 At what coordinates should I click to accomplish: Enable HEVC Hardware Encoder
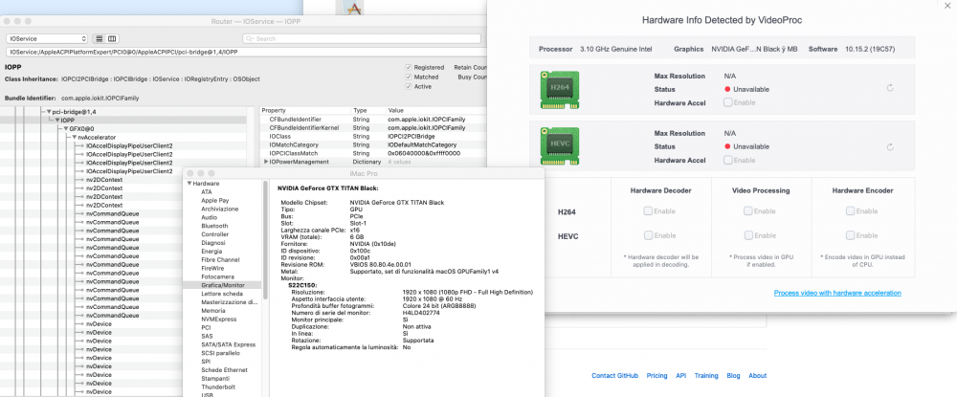pyautogui.click(x=850, y=235)
